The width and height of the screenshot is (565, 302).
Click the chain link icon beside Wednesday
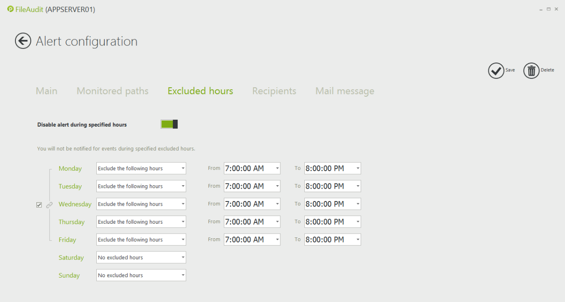[x=49, y=205]
